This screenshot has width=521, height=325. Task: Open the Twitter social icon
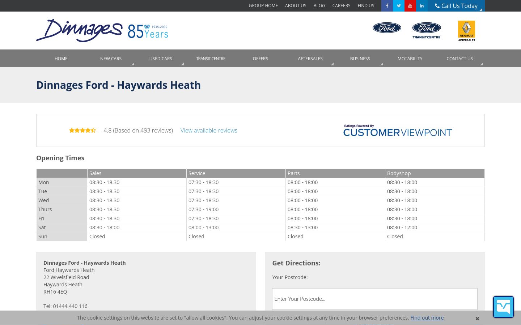coord(399,6)
